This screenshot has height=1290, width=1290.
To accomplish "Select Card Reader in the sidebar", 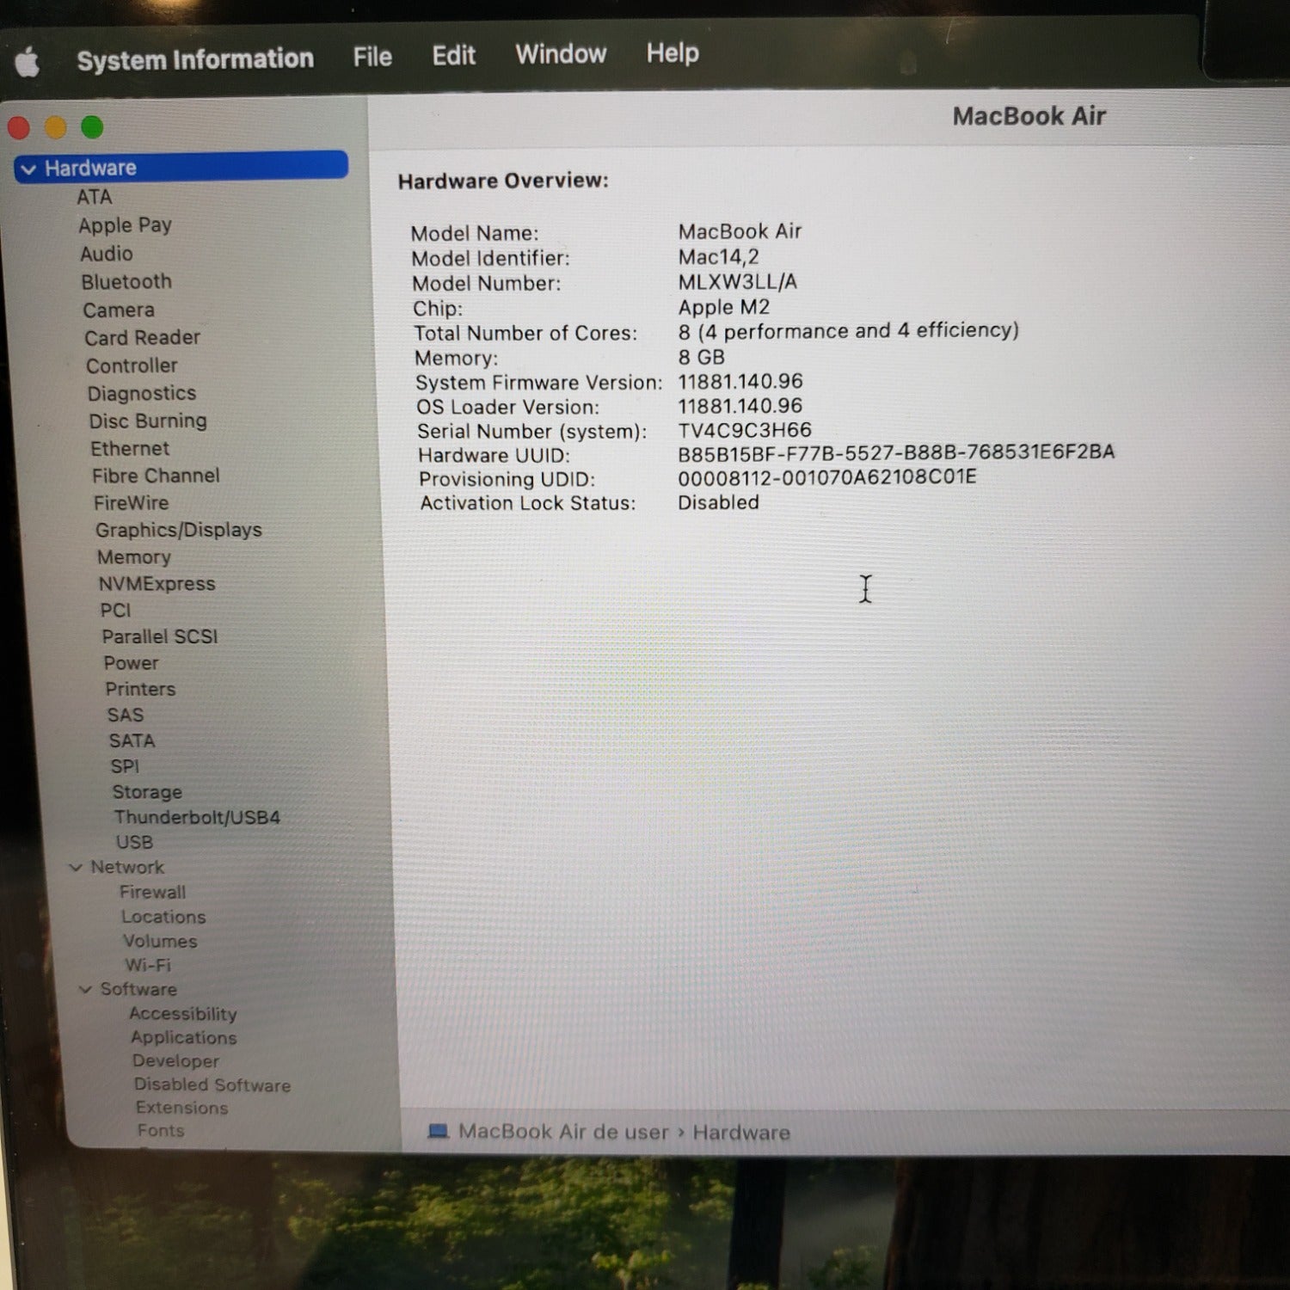I will click(142, 338).
